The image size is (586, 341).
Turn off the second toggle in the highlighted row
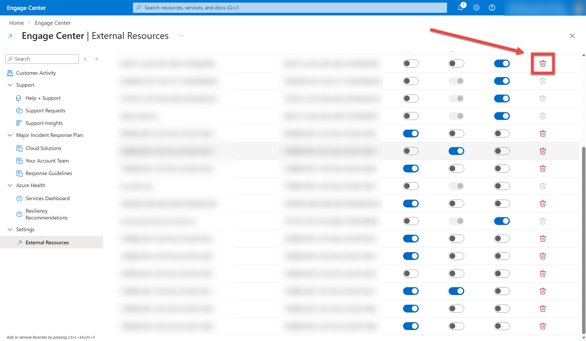(x=456, y=151)
